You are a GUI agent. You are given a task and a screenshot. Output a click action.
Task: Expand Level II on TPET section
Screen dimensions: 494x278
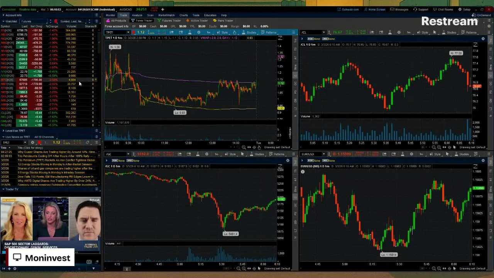[x=3, y=131]
